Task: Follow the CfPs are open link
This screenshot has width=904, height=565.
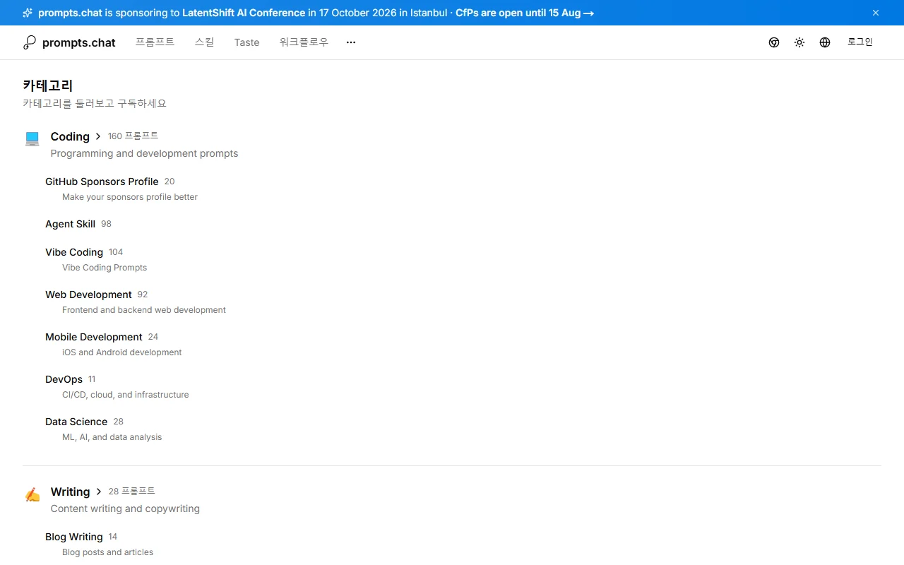Action: pos(525,13)
